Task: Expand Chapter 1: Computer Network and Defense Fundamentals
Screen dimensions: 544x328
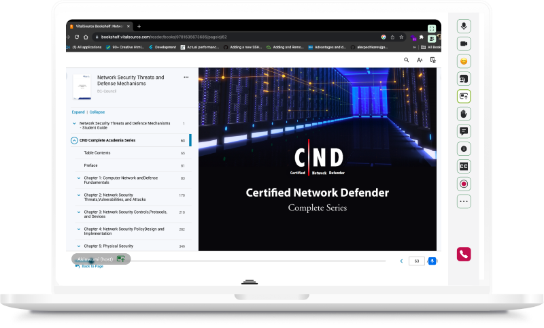Action: point(79,178)
